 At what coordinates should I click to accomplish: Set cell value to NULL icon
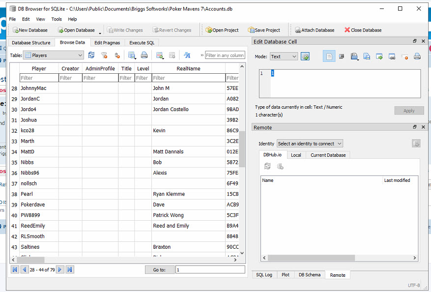pos(404,57)
